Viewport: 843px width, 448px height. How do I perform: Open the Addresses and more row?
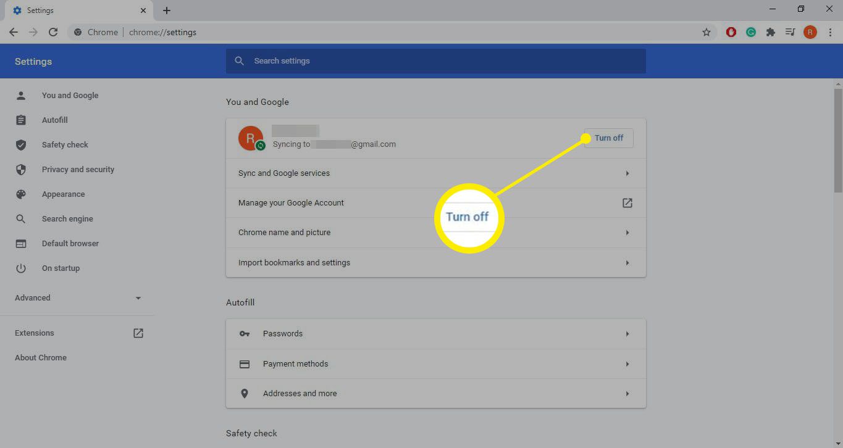point(436,394)
